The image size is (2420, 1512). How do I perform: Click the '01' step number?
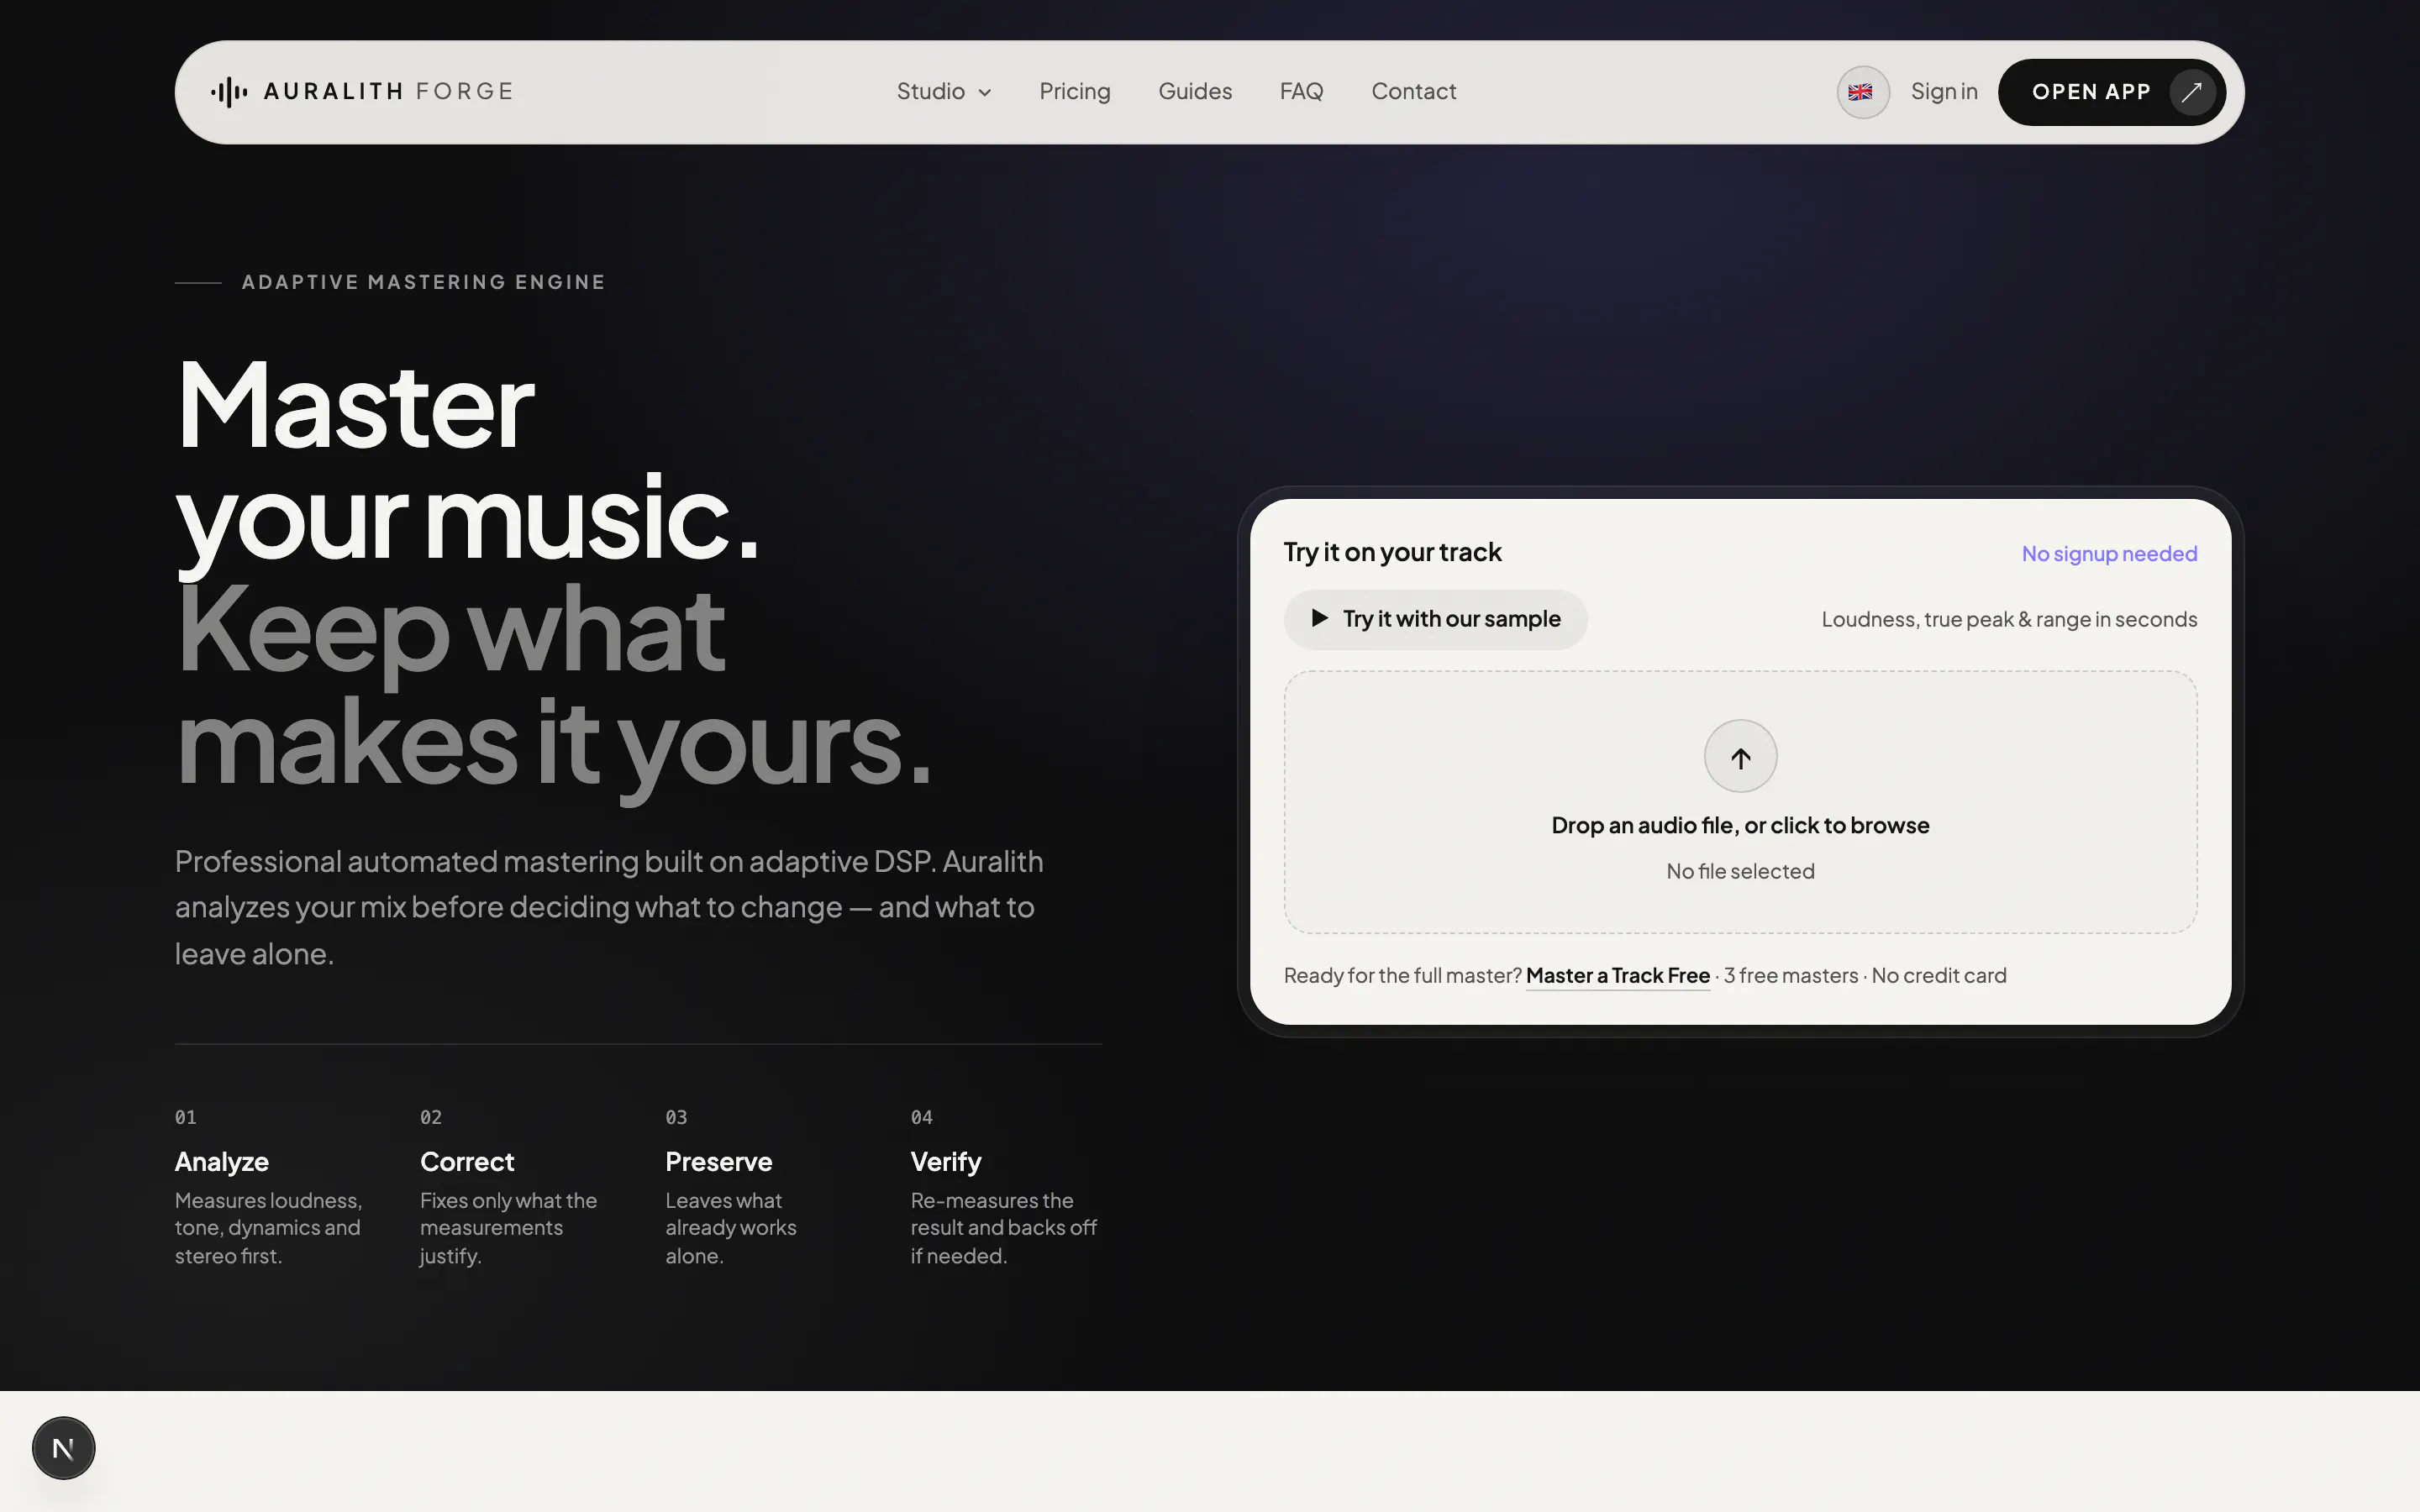pos(186,1117)
